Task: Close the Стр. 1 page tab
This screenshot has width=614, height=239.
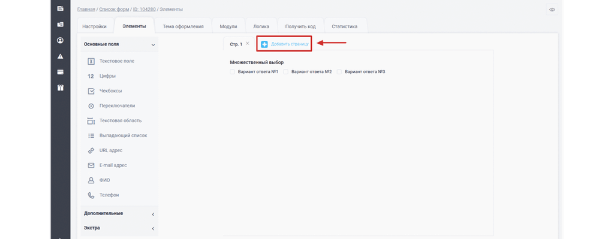Action: (x=248, y=43)
